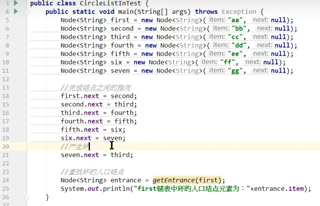Click comment //完成结点之间的指向
Image resolution: width=320 pixels, height=206 pixels.
[x=96, y=88]
